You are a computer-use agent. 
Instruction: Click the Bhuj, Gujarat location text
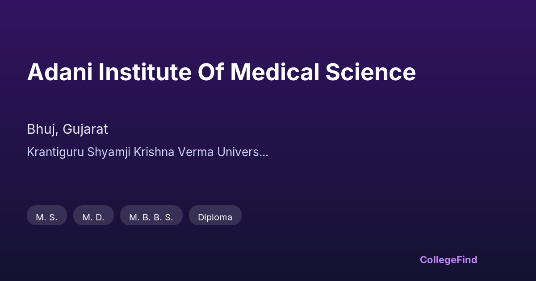pos(67,129)
